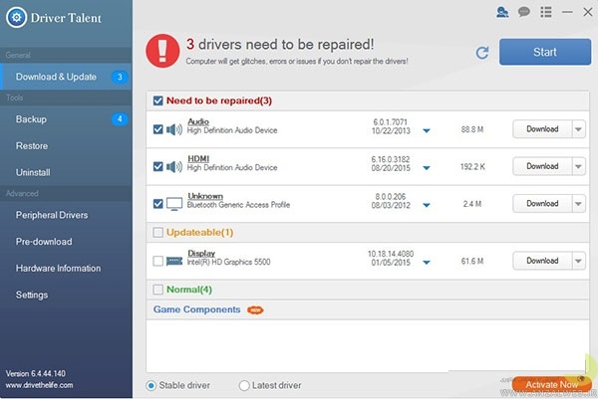
Task: Open the user account icon
Action: coord(499,12)
